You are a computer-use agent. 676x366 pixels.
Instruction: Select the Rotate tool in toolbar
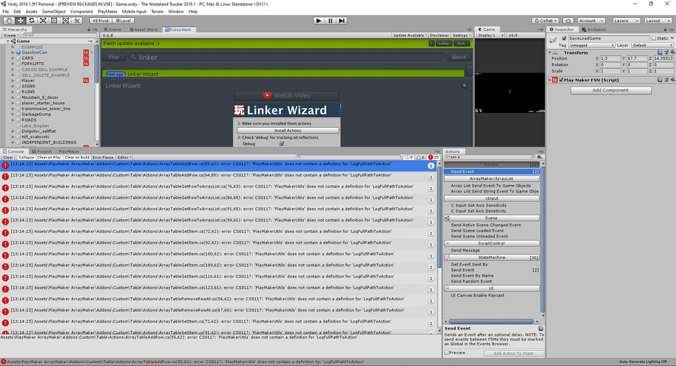32,21
